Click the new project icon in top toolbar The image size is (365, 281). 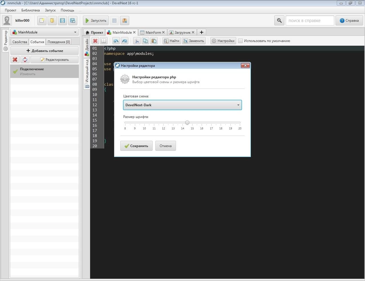(x=42, y=21)
